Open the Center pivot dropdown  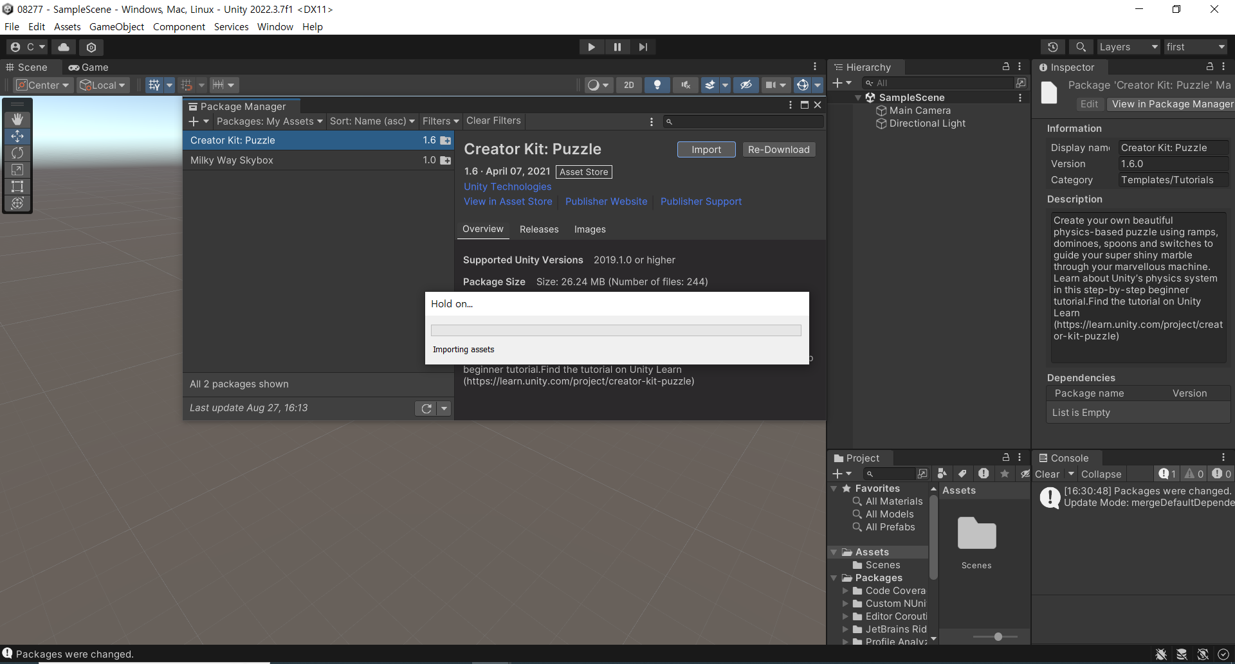tap(42, 85)
